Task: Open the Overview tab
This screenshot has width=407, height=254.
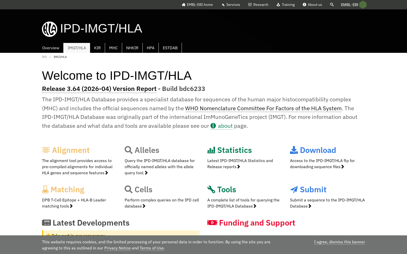Action: tap(51, 48)
